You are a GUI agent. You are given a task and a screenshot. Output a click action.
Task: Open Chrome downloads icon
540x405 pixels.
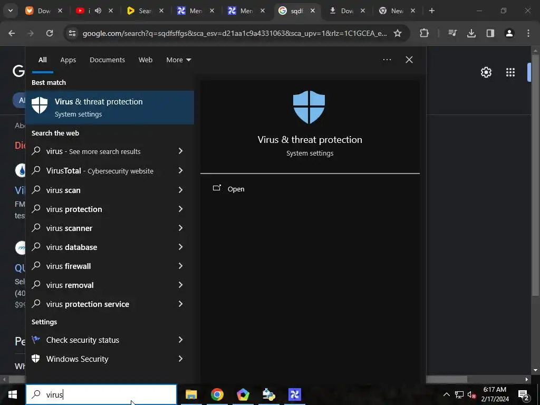point(471,33)
